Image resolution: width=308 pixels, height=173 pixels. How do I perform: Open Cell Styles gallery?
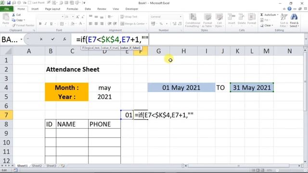[x=219, y=20]
